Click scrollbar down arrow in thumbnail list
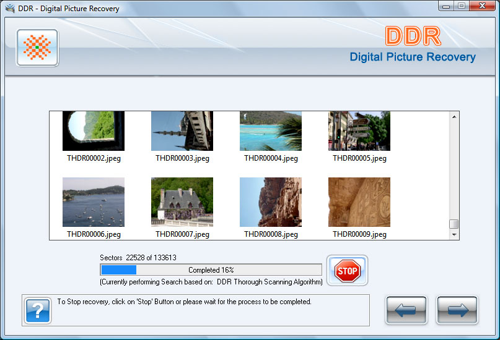This screenshot has height=340, width=500. [x=454, y=235]
